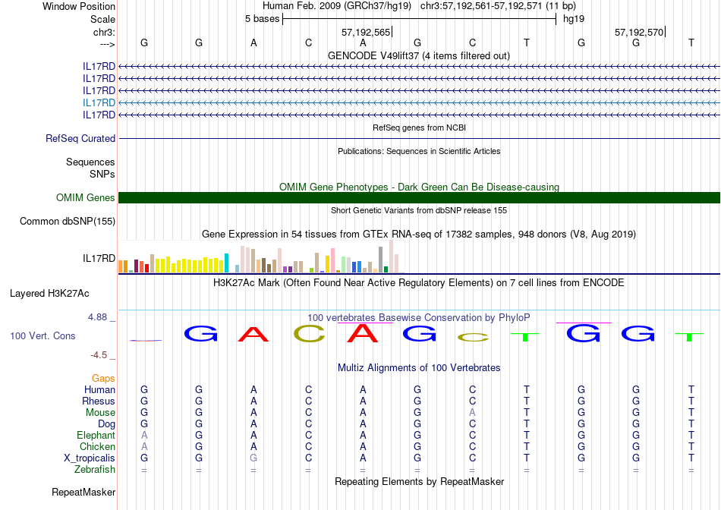Open the Multiz Alignments of 100 Vertebrates title

pos(419,367)
